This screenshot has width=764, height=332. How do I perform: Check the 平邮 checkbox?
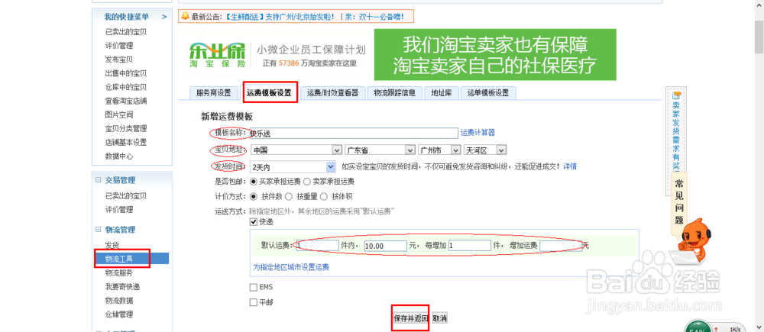pos(254,302)
